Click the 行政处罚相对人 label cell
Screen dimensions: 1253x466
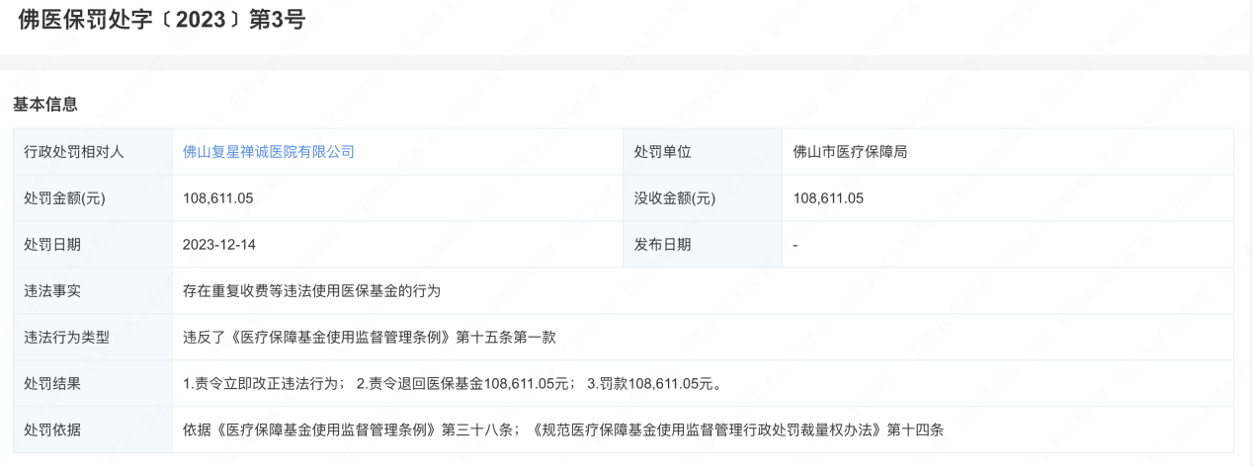(x=92, y=152)
